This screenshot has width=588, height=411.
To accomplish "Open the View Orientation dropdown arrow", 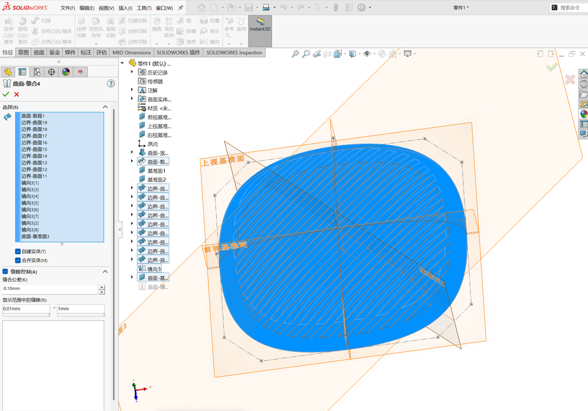I will [x=345, y=54].
